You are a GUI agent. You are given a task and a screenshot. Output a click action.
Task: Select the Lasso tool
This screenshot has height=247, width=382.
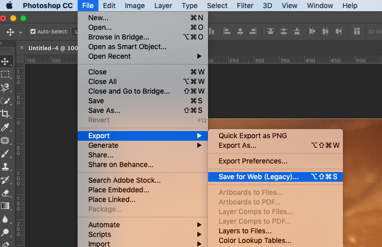tap(5, 88)
